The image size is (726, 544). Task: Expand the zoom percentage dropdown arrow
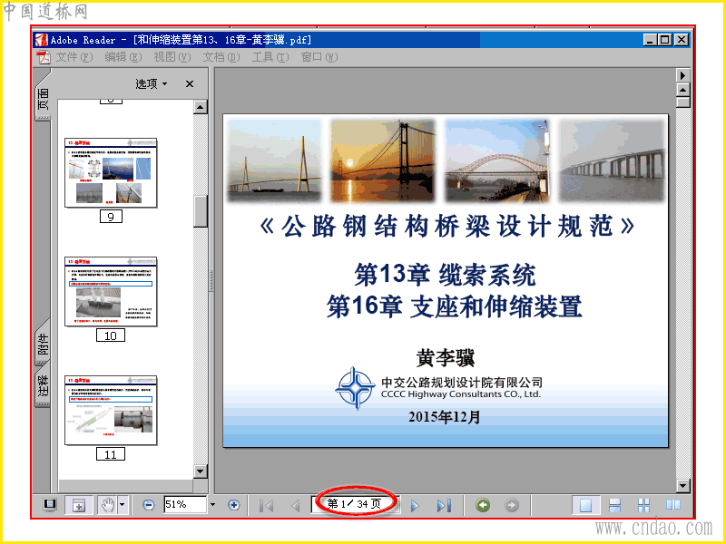point(212,504)
